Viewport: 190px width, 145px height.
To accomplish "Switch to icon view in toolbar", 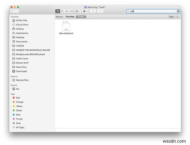I will click(58, 11).
